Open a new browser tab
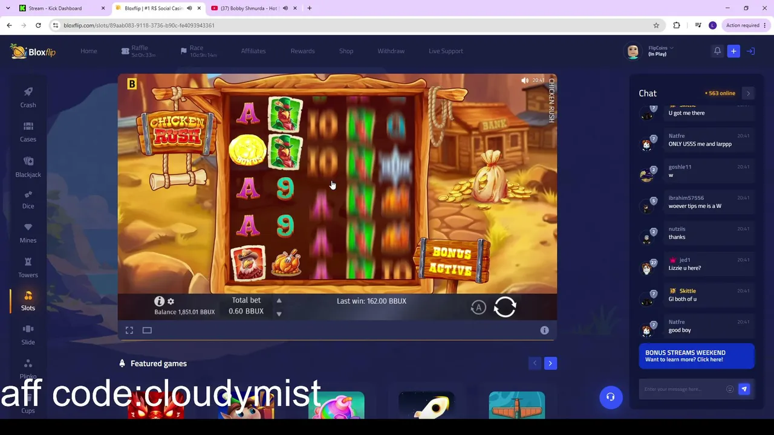Screen dimensions: 774x435 coord(309,8)
